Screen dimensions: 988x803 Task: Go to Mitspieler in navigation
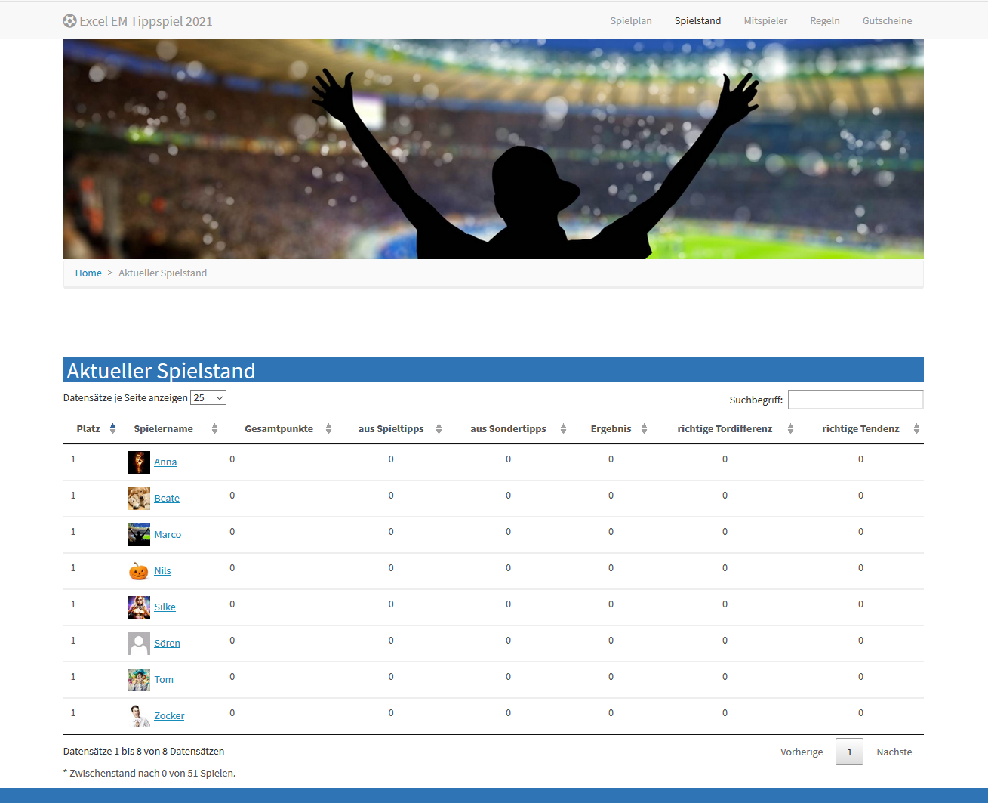tap(765, 20)
